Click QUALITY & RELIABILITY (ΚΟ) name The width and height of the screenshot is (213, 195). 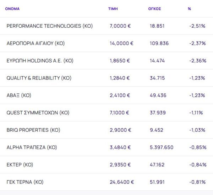coord(38,78)
